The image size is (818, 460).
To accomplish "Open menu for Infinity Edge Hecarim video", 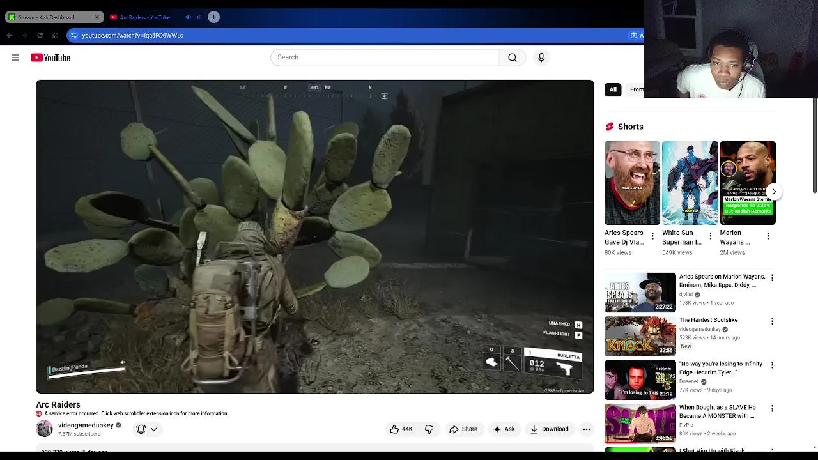I will pyautogui.click(x=772, y=365).
